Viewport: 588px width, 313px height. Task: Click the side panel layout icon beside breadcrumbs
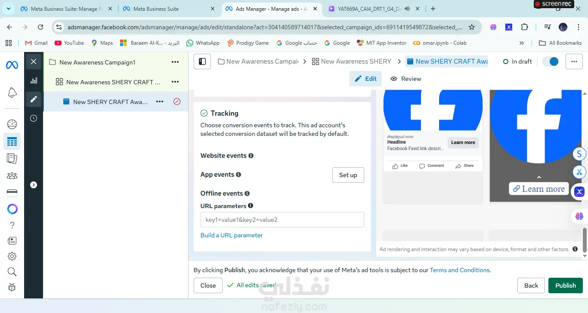click(202, 61)
